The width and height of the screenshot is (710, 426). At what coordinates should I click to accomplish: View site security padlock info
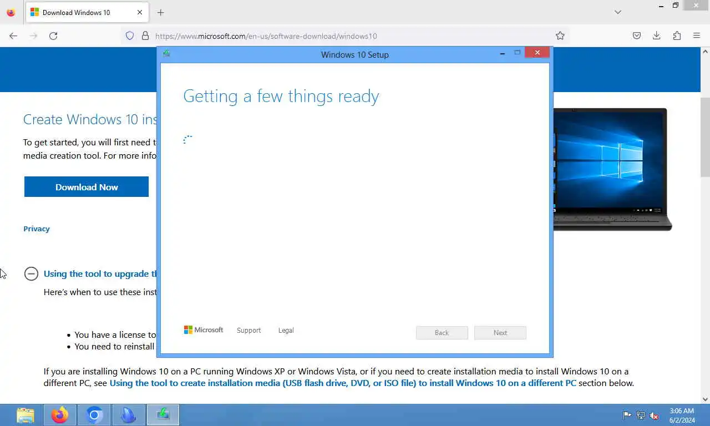tap(145, 35)
